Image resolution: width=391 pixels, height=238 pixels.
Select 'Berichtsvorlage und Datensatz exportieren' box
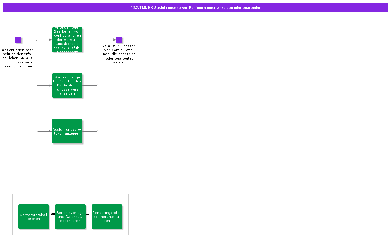(x=70, y=217)
